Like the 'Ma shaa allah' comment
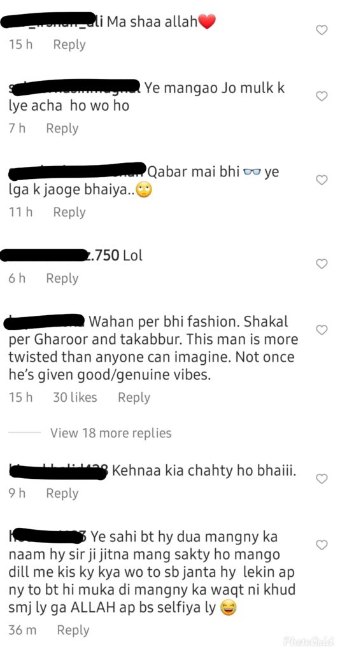Image resolution: width=347 pixels, height=652 pixels. point(322,30)
